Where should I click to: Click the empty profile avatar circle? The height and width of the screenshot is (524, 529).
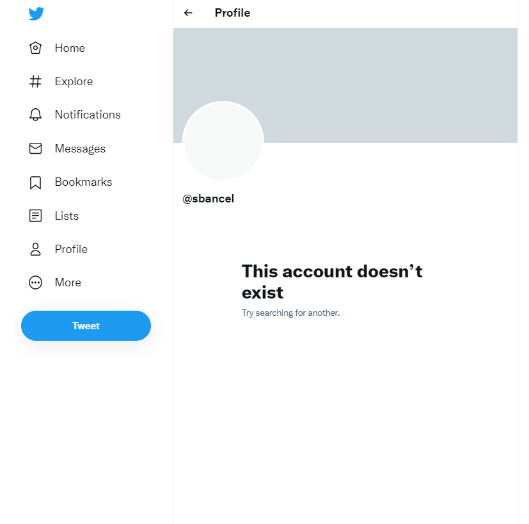click(223, 141)
